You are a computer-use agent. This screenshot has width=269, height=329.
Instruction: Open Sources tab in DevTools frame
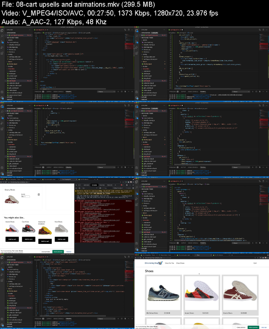102,185
